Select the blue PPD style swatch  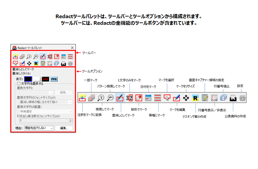(54, 79)
